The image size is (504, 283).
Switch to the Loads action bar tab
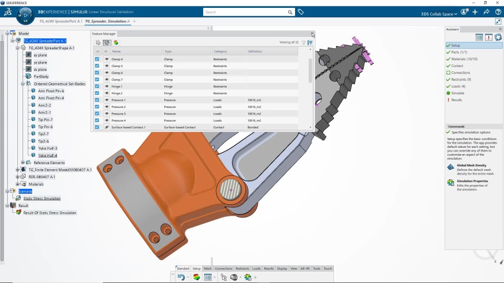click(257, 268)
